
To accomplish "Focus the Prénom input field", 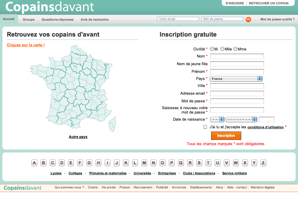I will coord(237,72).
